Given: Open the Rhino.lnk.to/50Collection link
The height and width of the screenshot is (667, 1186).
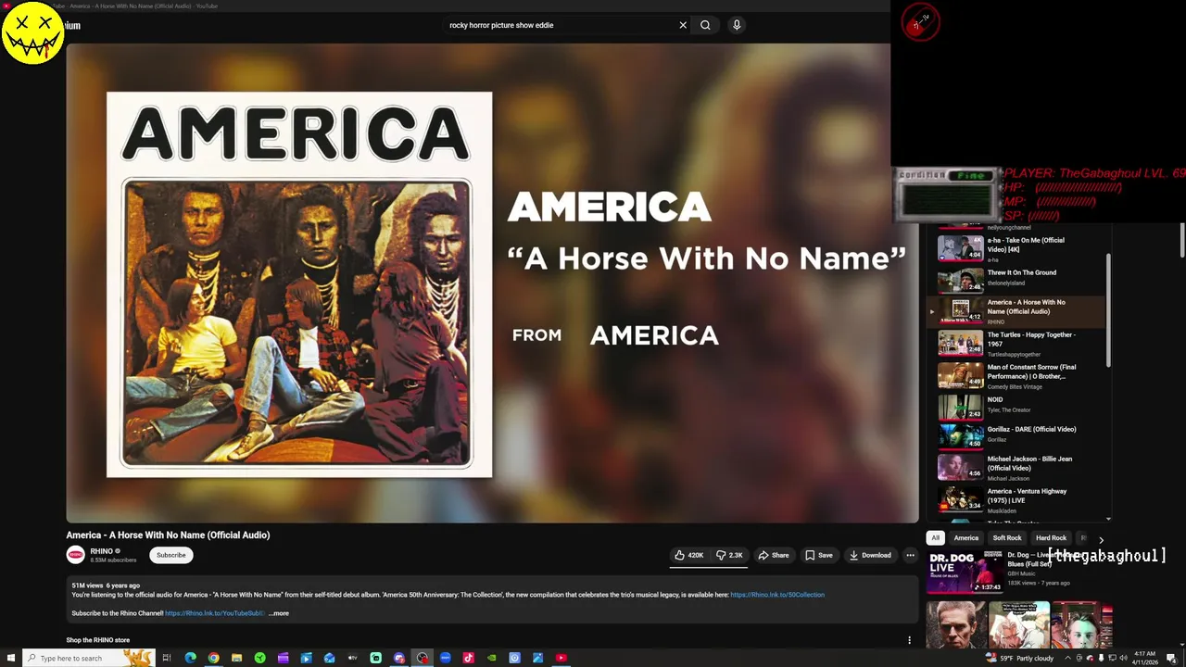Looking at the screenshot, I should [777, 595].
